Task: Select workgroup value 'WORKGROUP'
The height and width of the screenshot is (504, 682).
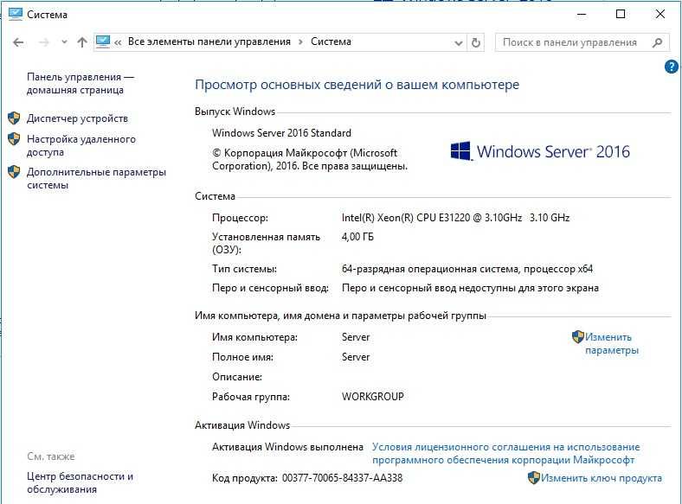Action: (x=373, y=397)
